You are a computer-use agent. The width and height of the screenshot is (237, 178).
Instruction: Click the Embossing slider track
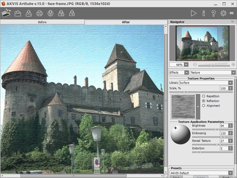point(212,137)
